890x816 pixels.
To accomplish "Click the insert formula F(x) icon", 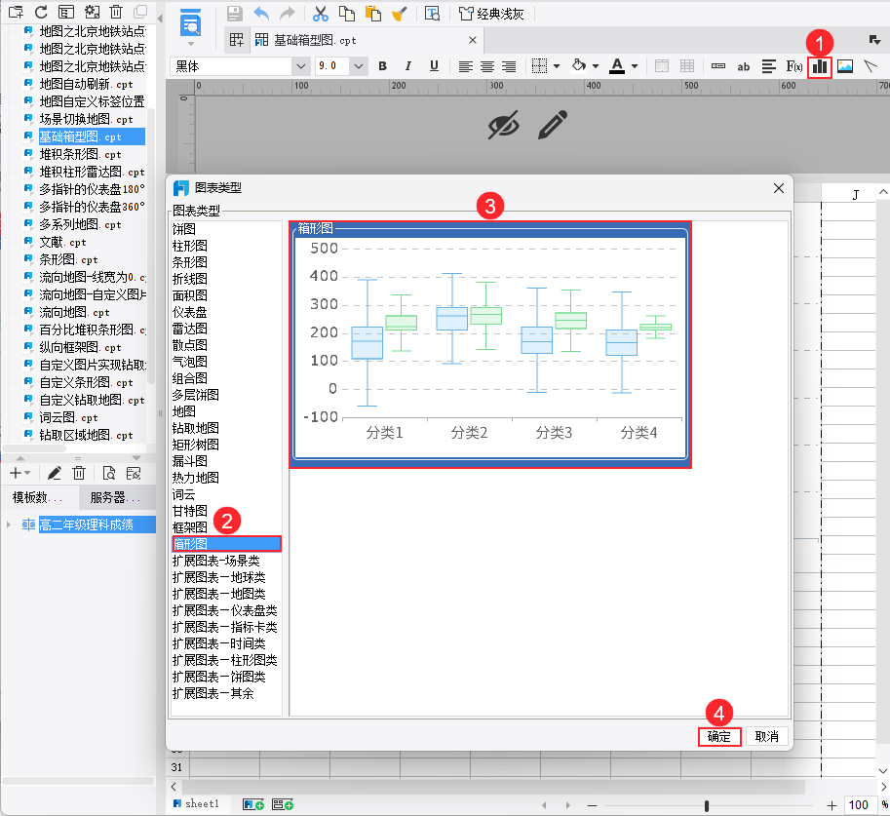I will 794,66.
